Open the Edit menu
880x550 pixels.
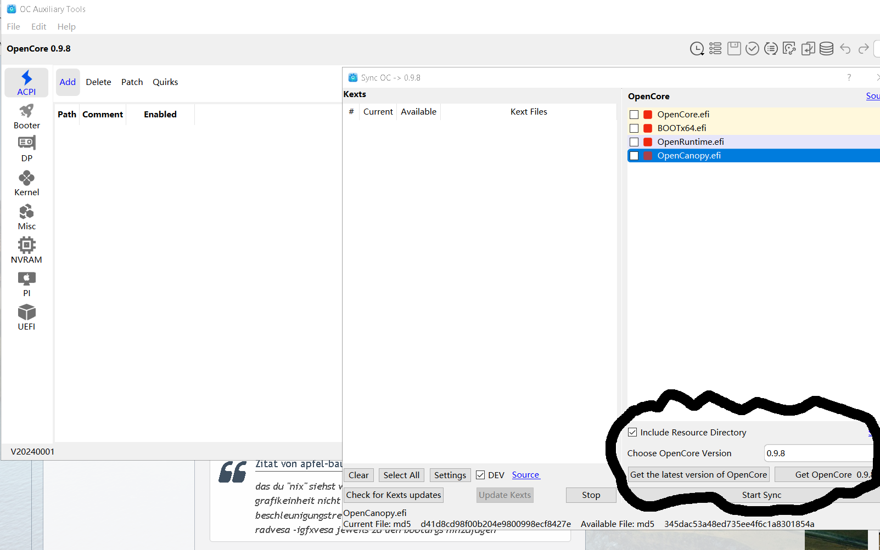(38, 26)
